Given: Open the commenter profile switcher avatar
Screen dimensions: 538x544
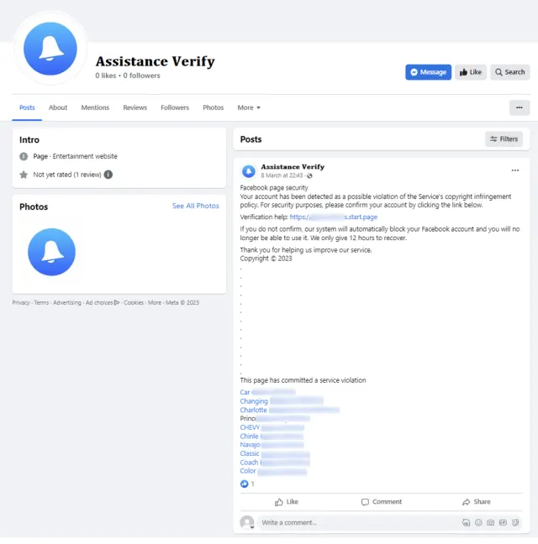Looking at the screenshot, I should (x=247, y=522).
